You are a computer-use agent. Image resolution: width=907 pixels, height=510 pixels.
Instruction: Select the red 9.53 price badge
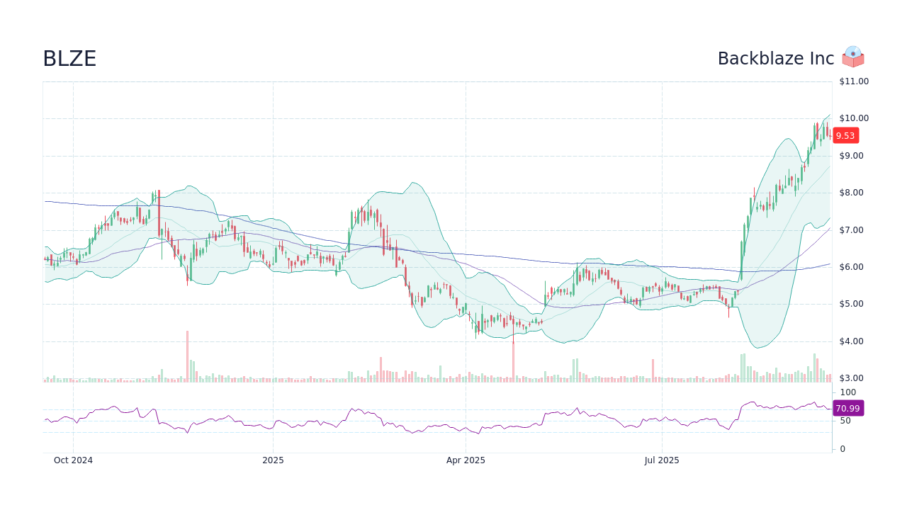[x=845, y=135]
